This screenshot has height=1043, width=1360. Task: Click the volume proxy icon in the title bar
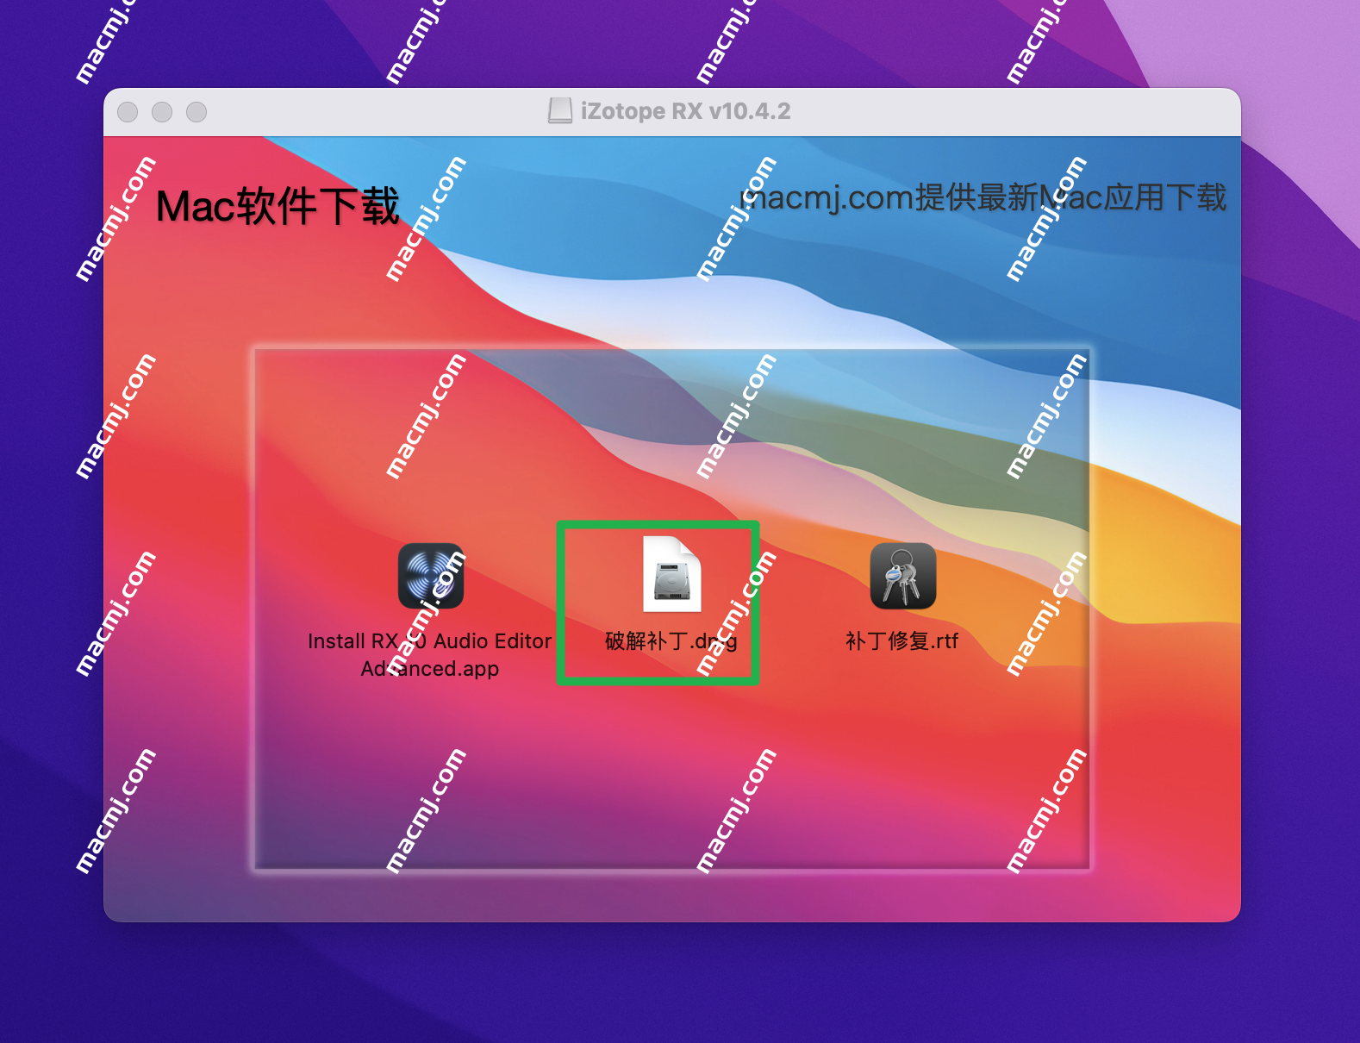coord(560,110)
